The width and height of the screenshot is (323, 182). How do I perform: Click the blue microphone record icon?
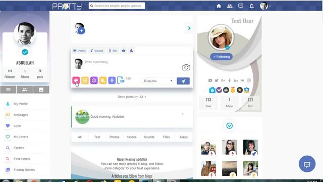point(112,80)
